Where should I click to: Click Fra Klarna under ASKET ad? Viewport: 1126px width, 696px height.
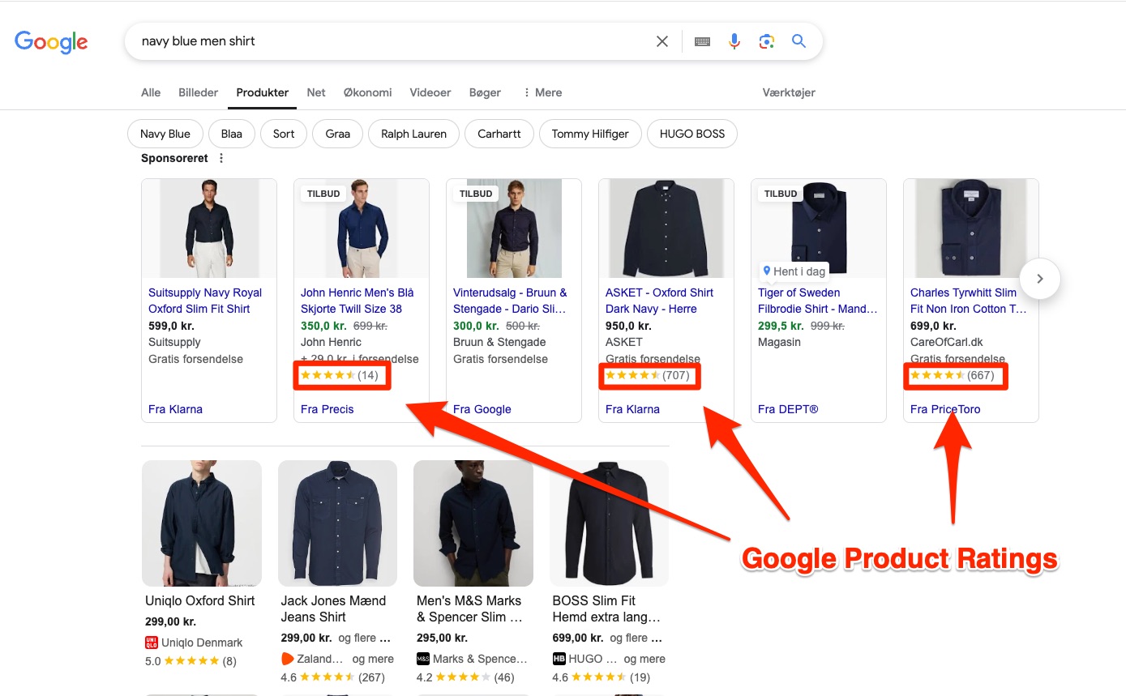pyautogui.click(x=632, y=409)
